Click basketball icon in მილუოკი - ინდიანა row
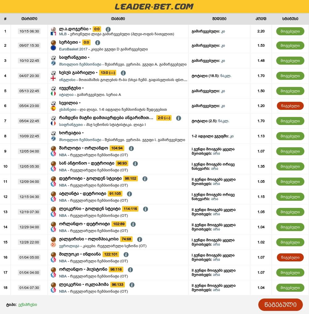 click(x=53, y=255)
